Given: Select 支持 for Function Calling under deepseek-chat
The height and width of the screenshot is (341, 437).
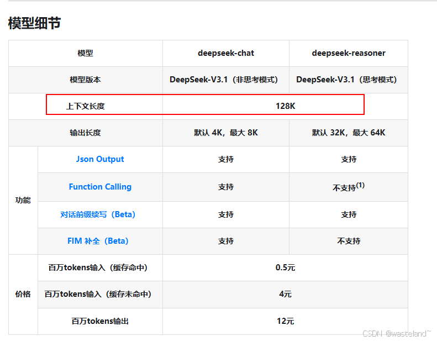Looking at the screenshot, I should point(226,187).
